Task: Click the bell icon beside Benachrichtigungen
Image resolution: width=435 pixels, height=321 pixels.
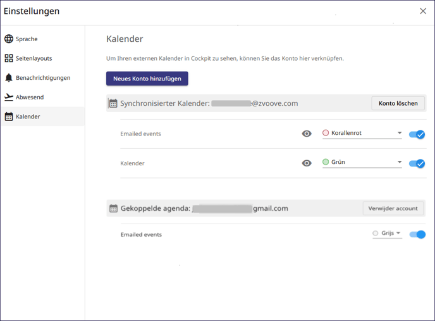Action: click(9, 78)
